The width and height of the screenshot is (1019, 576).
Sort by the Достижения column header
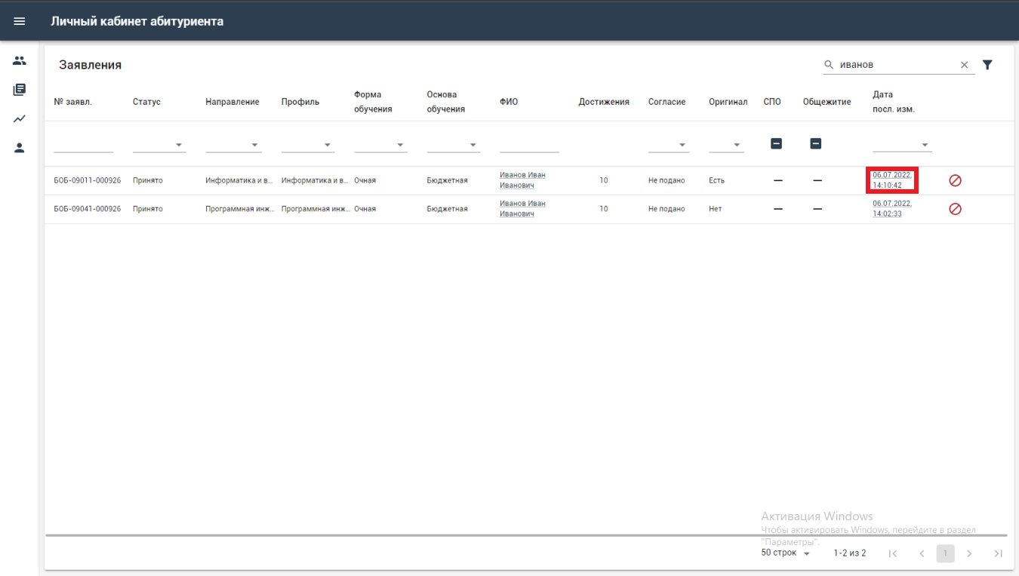tap(604, 102)
